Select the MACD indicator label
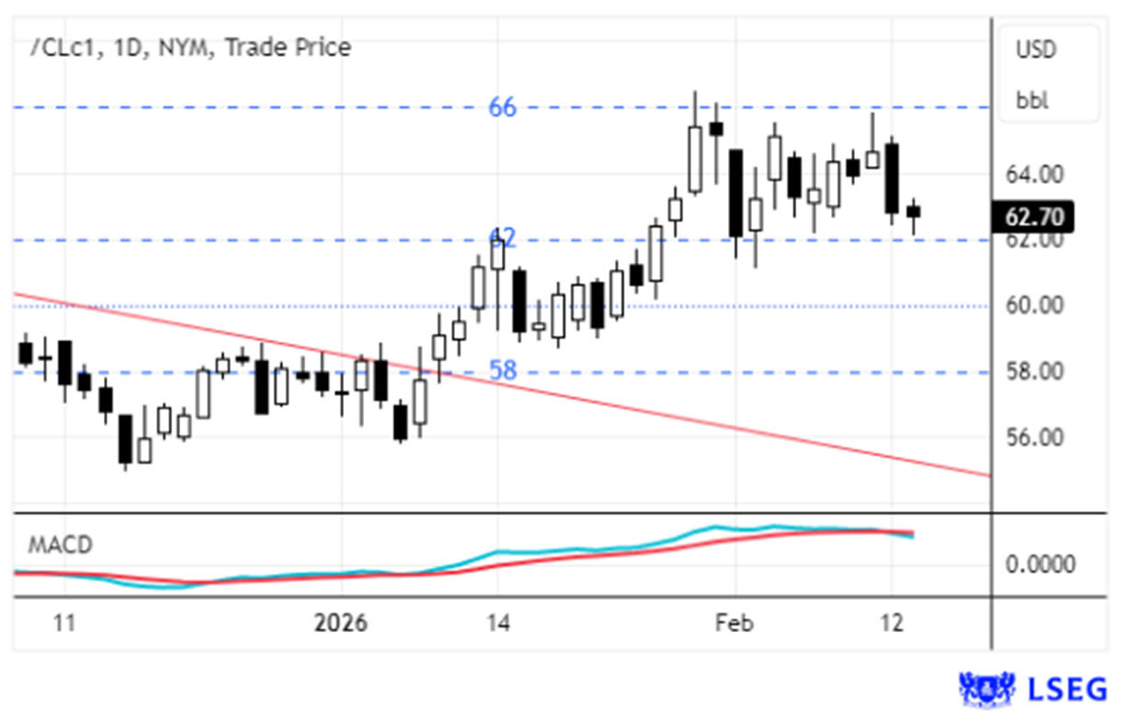1127x724 pixels. pyautogui.click(x=60, y=545)
